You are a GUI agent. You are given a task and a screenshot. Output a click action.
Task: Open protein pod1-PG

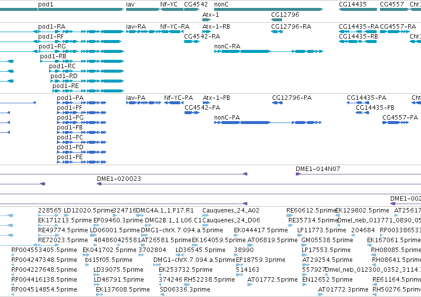click(70, 118)
